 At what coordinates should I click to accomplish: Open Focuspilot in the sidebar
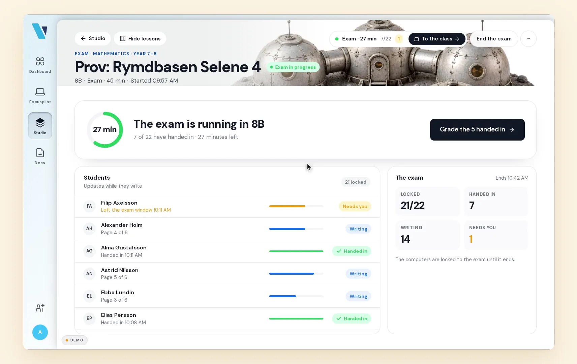(x=40, y=96)
